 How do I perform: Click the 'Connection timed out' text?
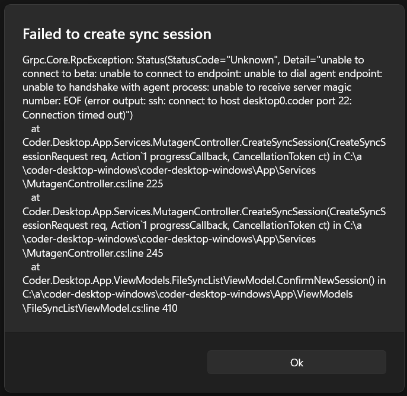click(76, 115)
